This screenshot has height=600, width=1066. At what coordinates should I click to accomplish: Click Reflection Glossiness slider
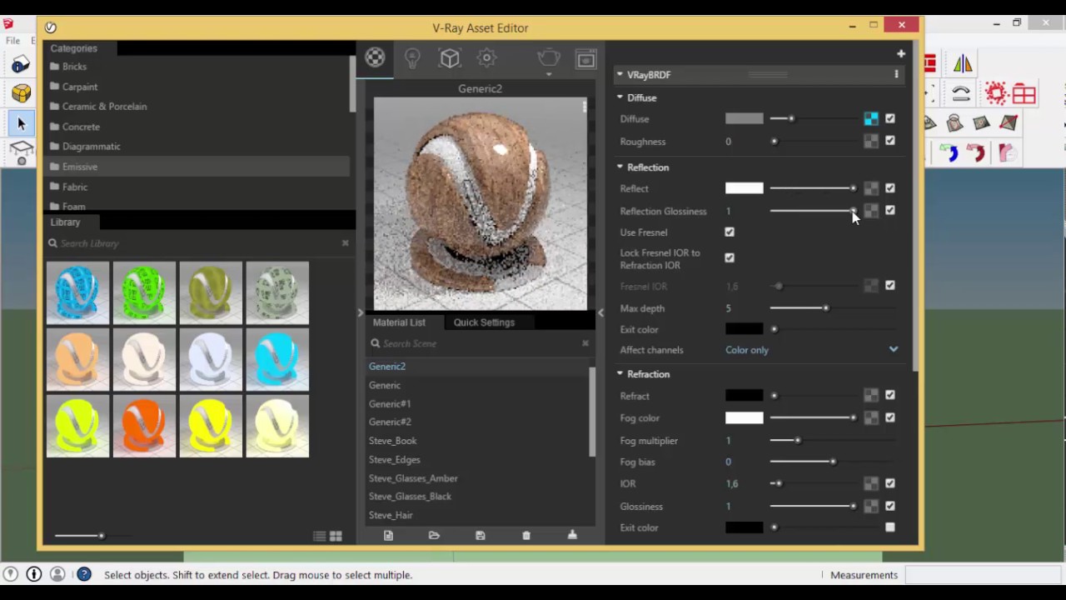(x=813, y=211)
